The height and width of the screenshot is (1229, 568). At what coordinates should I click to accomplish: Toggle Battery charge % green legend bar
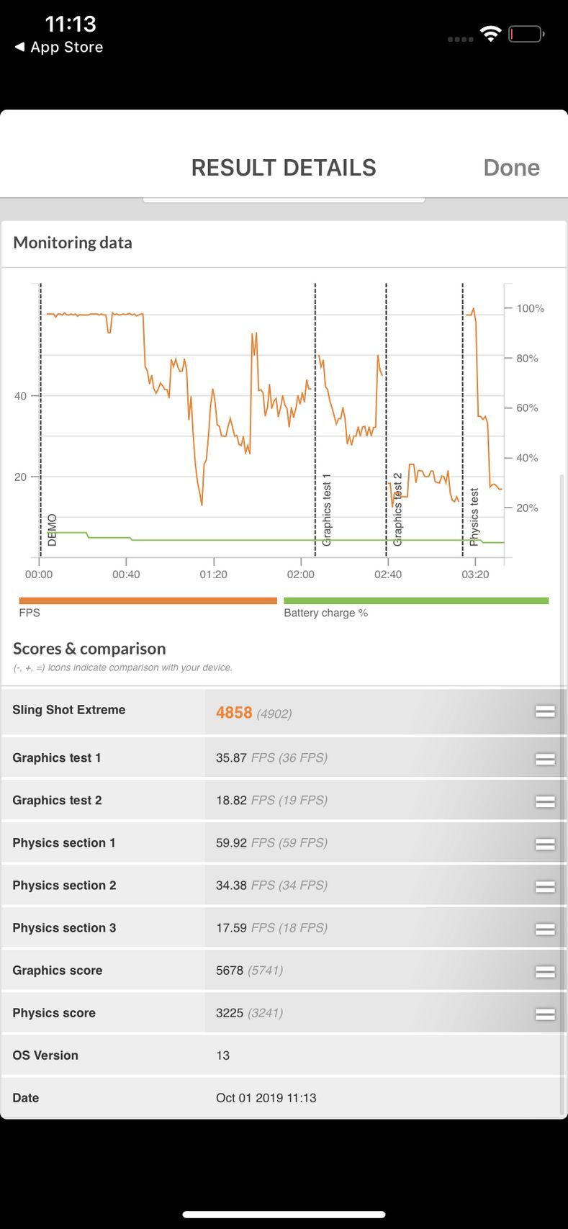tap(416, 600)
